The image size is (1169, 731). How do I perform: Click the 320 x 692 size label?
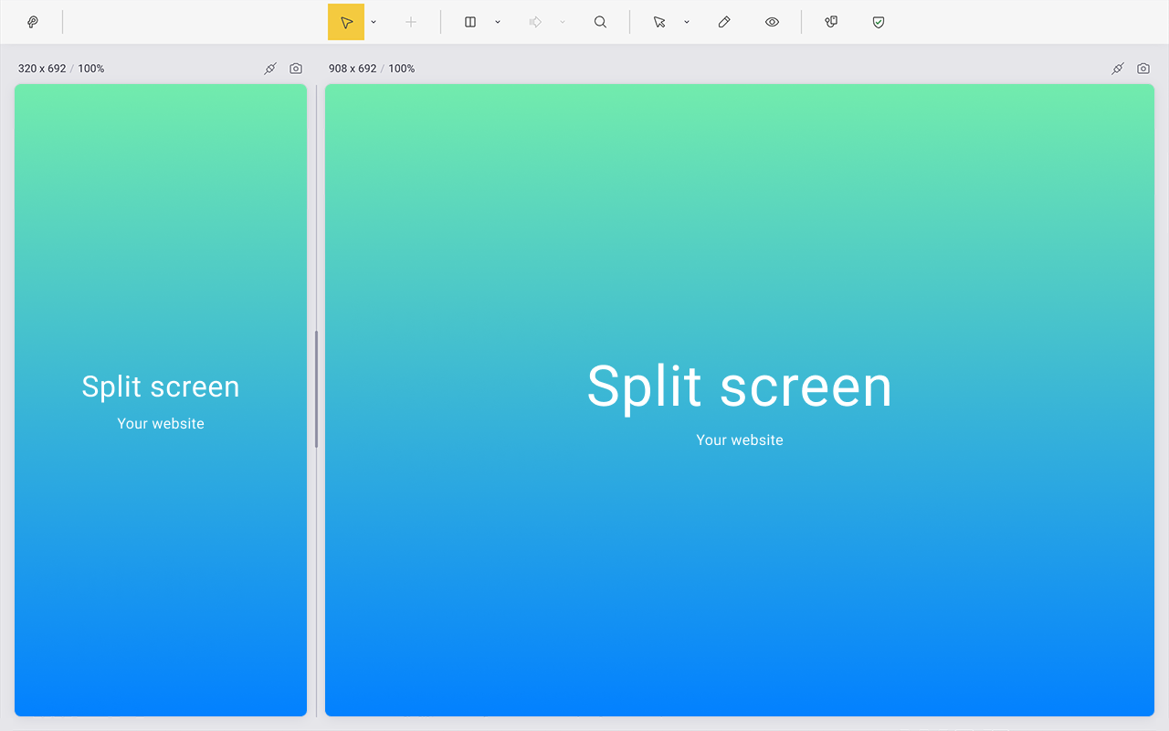[42, 69]
